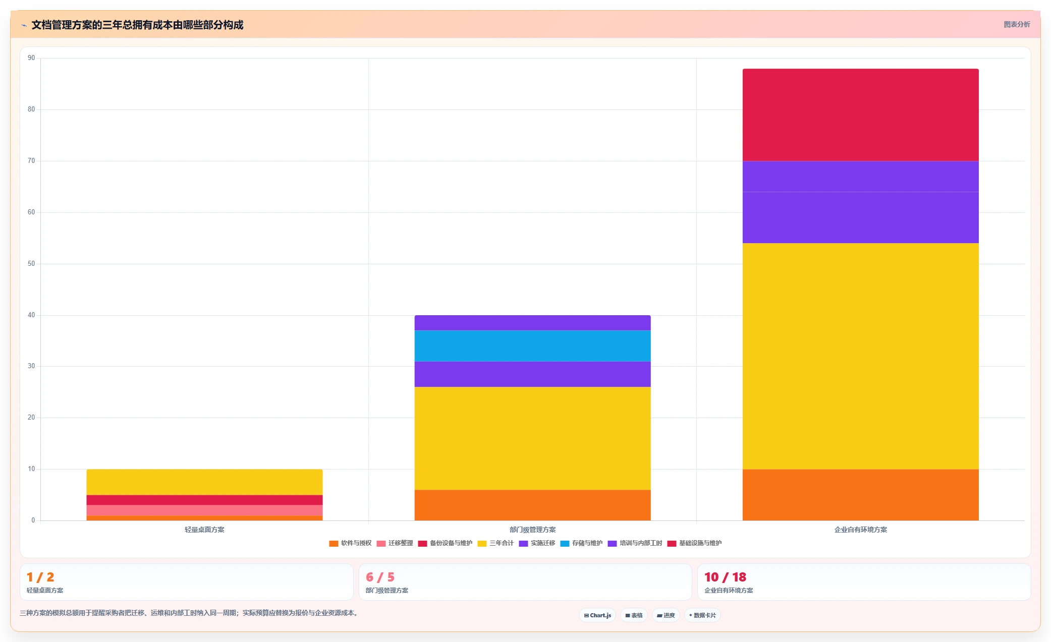Screen dimensions: 1051x642
Task: Click the 企业自有环境方案 x-axis label
Action: point(860,530)
